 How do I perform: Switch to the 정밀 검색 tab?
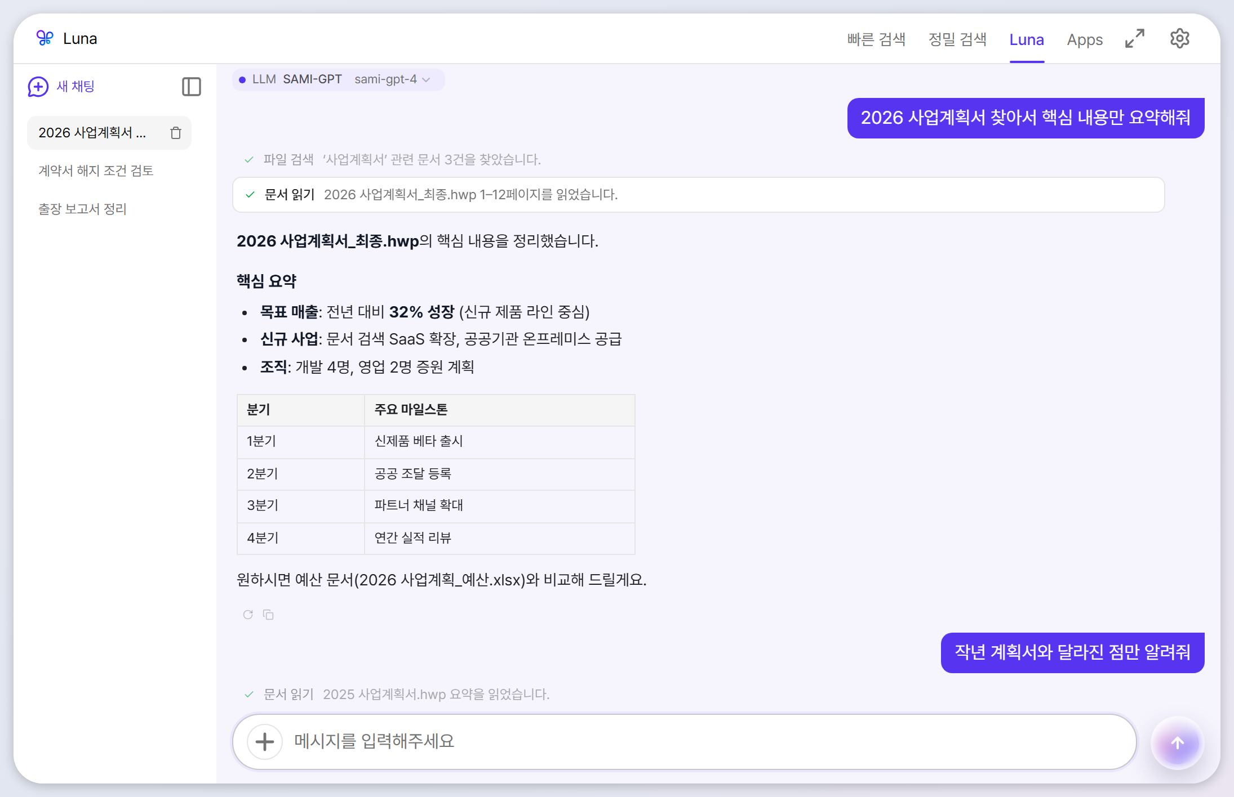pos(957,39)
